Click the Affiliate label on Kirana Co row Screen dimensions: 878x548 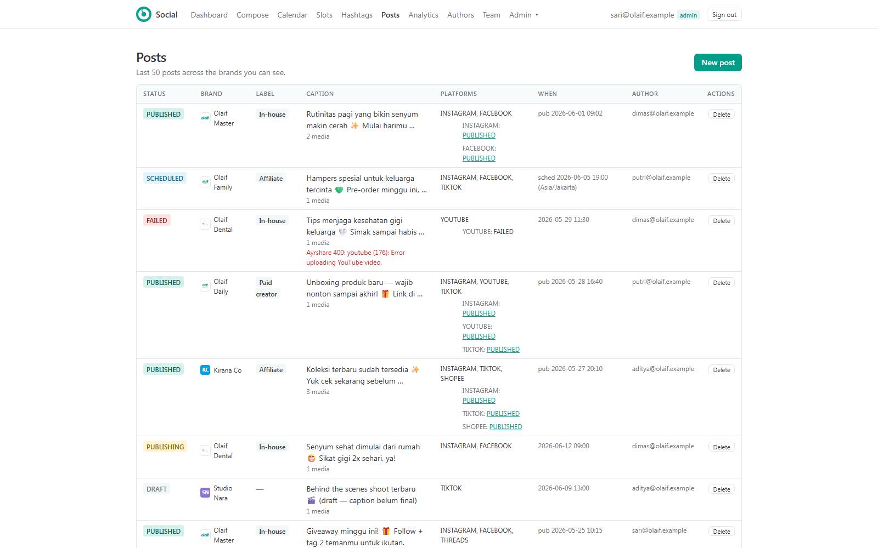[271, 370]
